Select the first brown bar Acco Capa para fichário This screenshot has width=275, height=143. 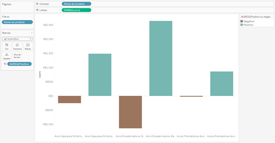pos(69,99)
